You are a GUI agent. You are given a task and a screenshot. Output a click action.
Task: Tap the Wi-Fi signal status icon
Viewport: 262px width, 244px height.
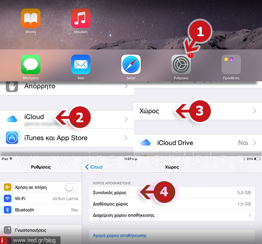[x=11, y=159]
